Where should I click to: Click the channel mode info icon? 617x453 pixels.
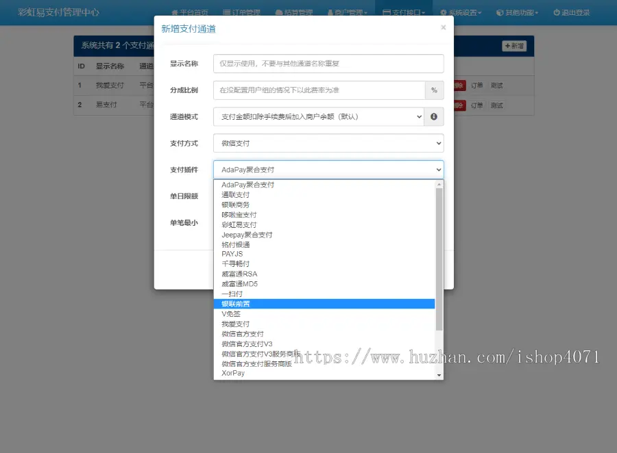tap(434, 117)
